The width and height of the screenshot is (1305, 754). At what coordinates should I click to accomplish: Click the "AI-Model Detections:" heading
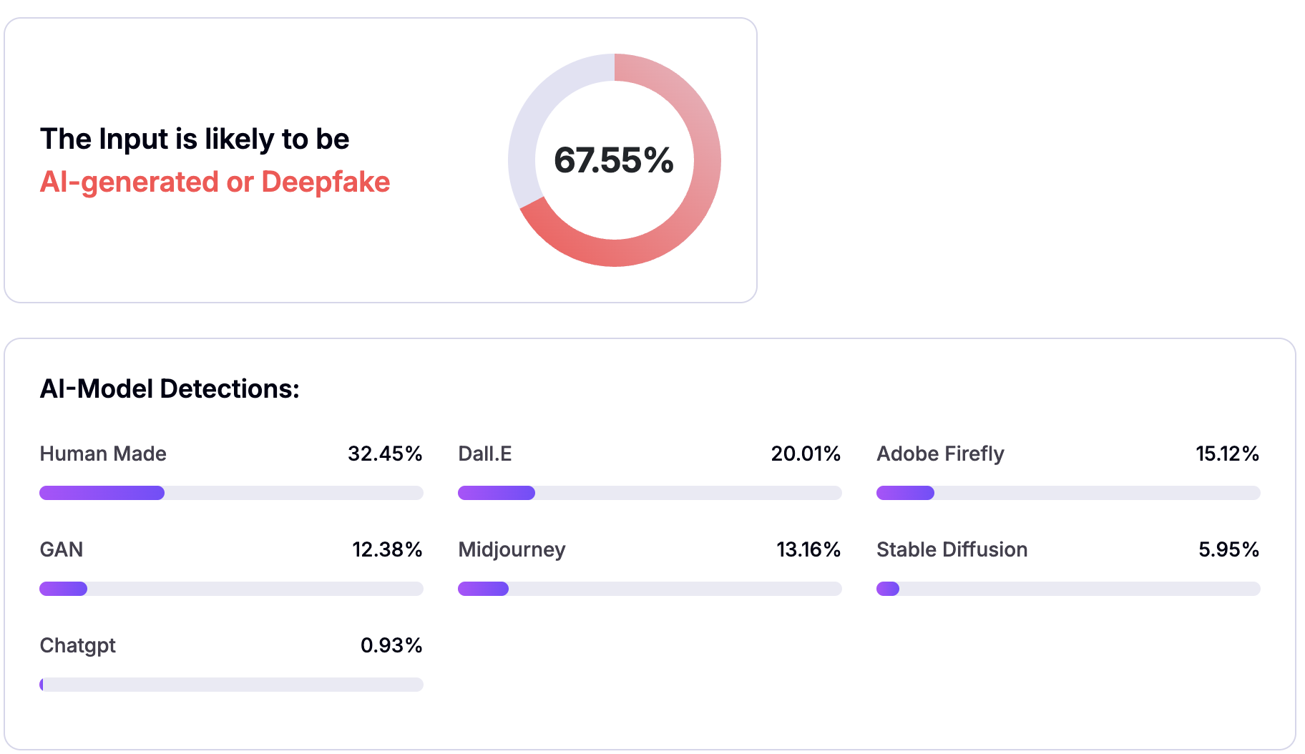170,388
